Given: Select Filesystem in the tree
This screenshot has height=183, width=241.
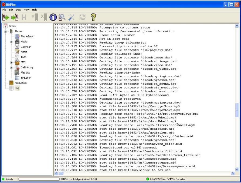Looking at the screenshot, I should 21,83.
